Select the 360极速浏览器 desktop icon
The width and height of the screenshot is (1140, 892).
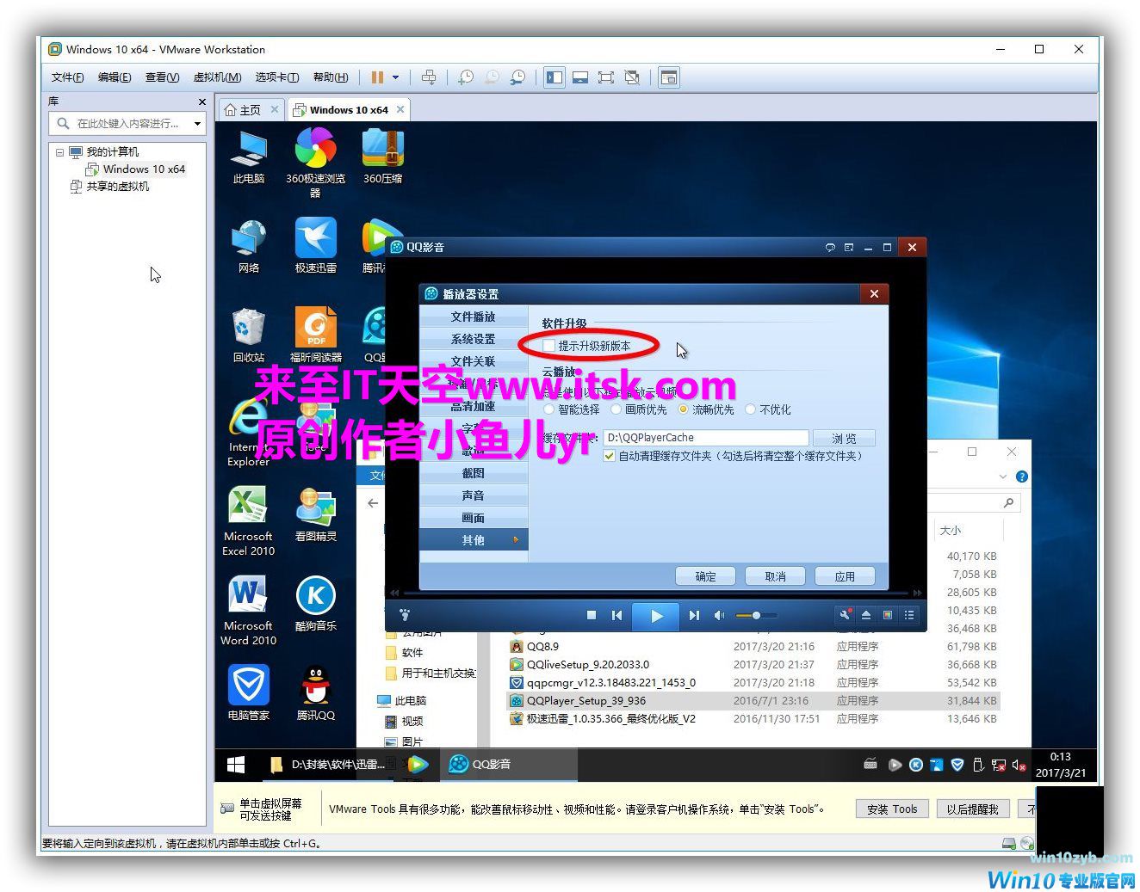pyautogui.click(x=315, y=163)
